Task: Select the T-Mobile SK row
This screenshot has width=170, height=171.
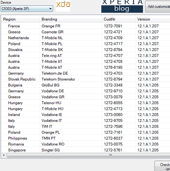Action: pyautogui.click(x=86, y=50)
